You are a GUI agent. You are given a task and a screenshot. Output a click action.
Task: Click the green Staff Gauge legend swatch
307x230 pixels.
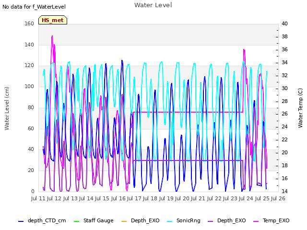coord(76,221)
